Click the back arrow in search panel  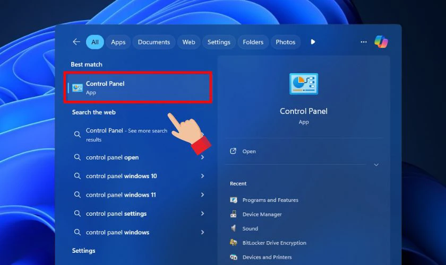76,42
